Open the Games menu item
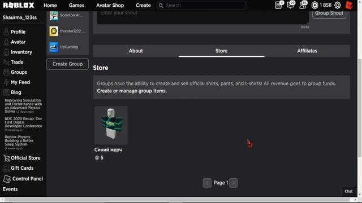Screen dimensions: 362x203 pyautogui.click(x=76, y=5)
